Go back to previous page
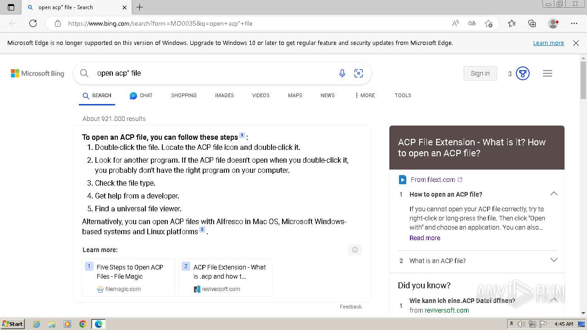Viewport: 587px width, 330px height. [x=13, y=23]
